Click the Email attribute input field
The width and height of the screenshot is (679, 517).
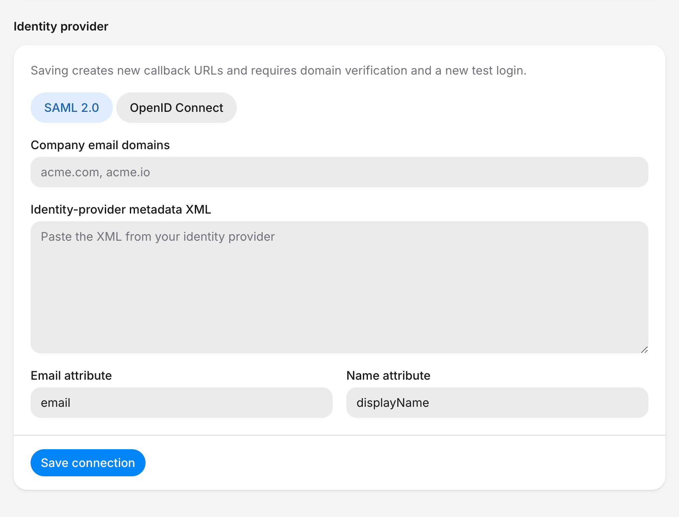[x=182, y=403]
